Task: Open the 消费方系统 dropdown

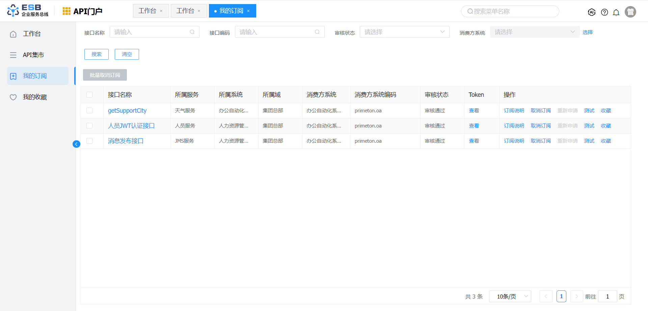Action: [x=534, y=32]
